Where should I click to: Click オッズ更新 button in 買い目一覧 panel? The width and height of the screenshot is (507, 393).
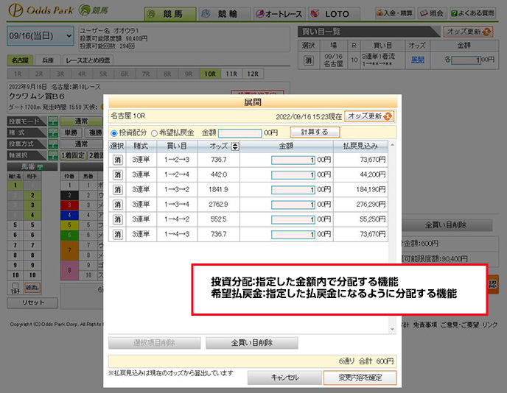[x=468, y=32]
